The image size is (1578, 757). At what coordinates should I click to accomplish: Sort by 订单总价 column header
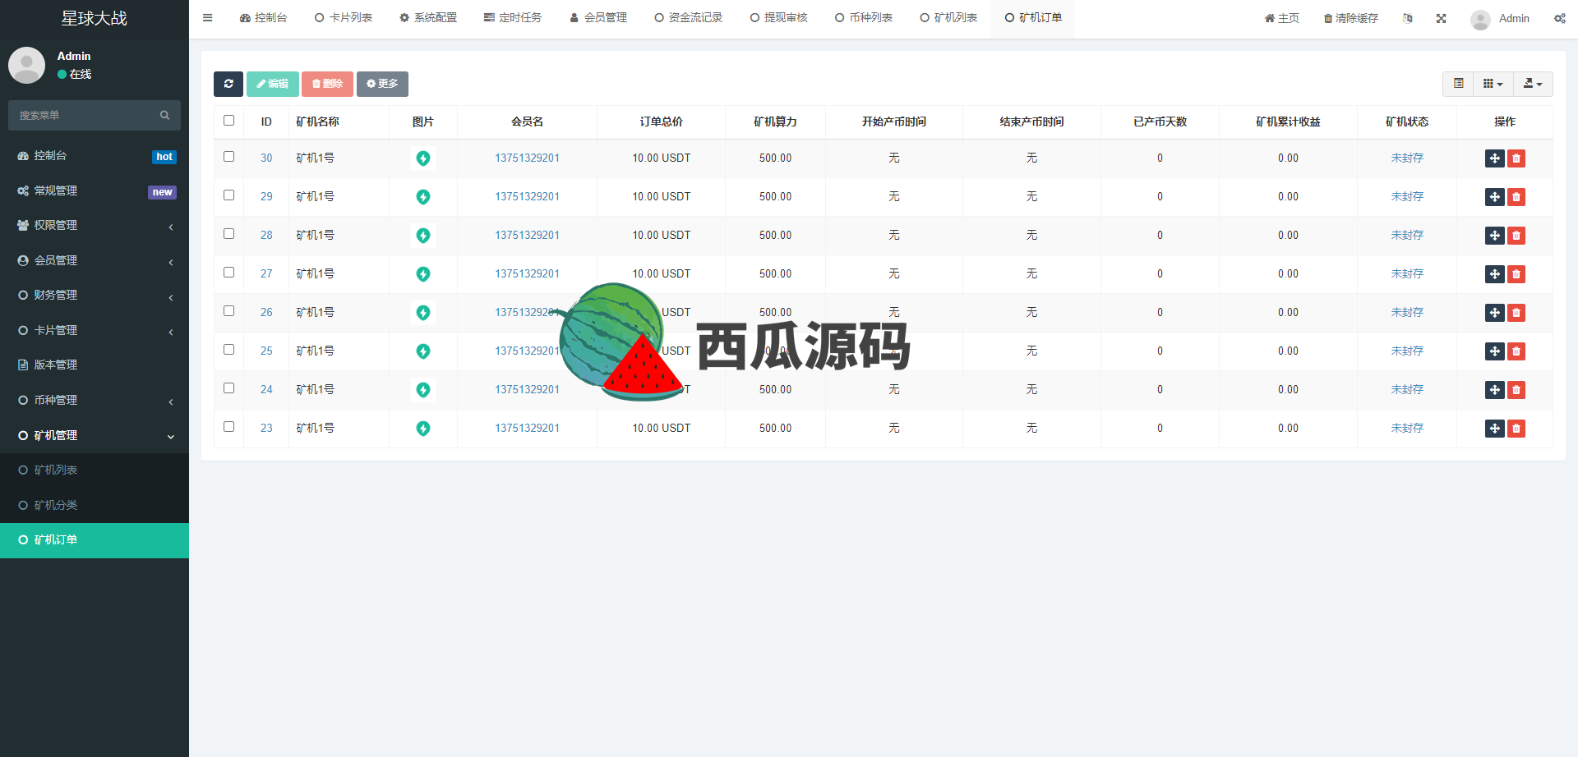(x=661, y=122)
